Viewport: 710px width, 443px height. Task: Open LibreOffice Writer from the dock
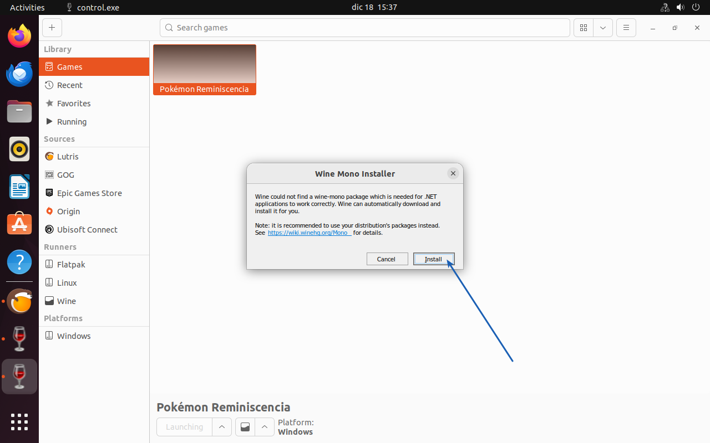point(19,187)
